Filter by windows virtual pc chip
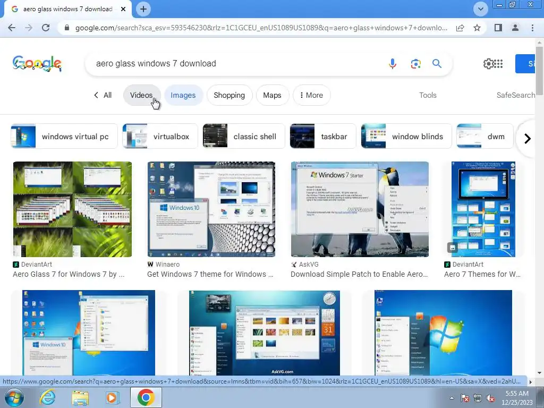Image resolution: width=544 pixels, height=408 pixels. [x=64, y=136]
